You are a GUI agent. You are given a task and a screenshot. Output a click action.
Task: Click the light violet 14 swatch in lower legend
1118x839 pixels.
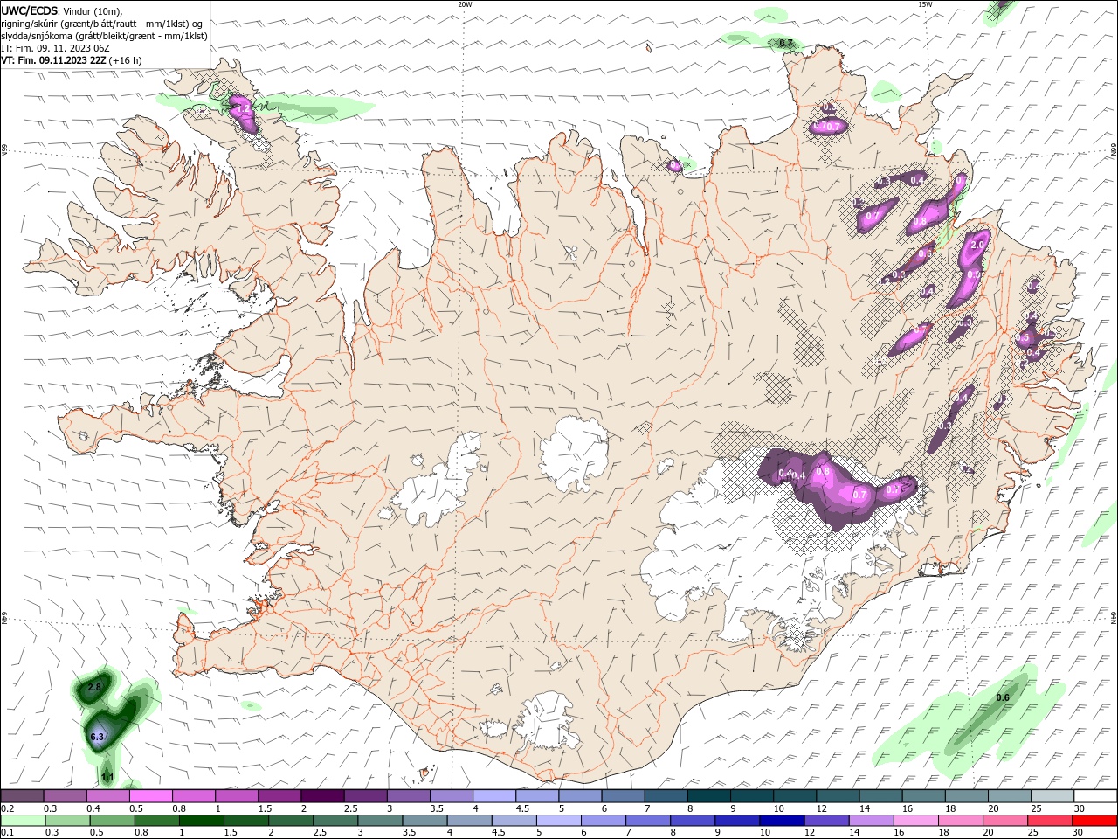[x=870, y=821]
